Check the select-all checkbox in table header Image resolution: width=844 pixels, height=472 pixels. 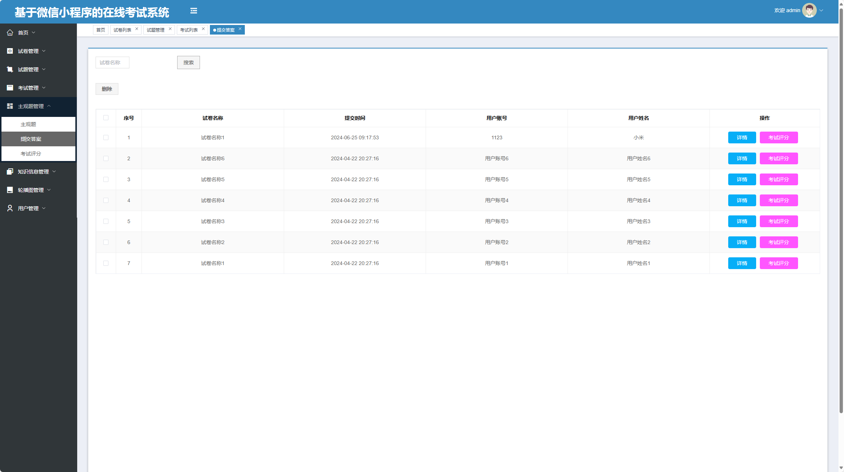106,118
